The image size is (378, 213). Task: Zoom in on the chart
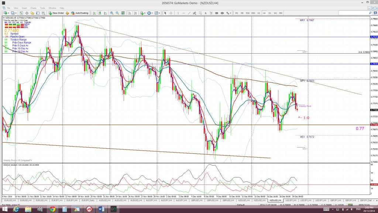click(x=111, y=13)
